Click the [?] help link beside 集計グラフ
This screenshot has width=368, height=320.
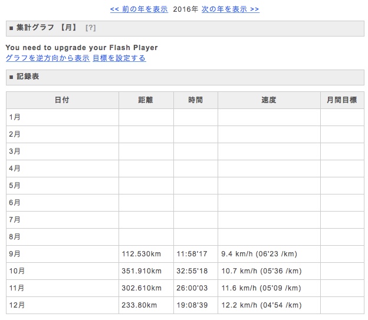(90, 28)
